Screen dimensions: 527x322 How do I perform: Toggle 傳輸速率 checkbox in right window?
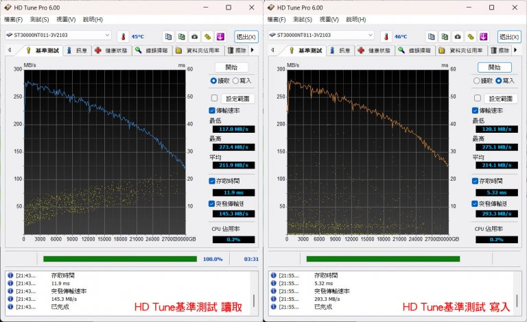475,110
